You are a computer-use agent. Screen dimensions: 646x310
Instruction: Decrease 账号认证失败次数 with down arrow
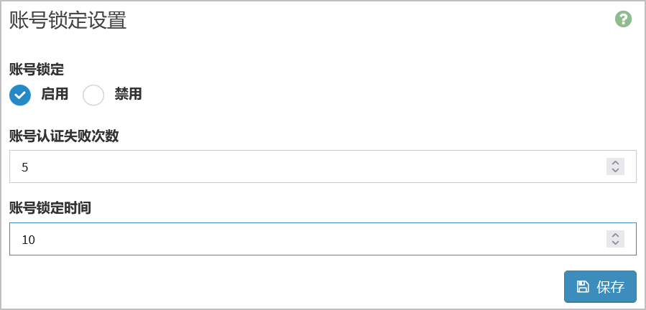click(616, 171)
